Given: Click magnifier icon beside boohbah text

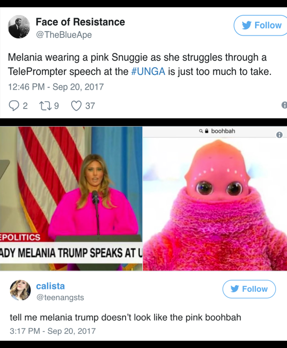Looking at the screenshot, I should (x=201, y=131).
